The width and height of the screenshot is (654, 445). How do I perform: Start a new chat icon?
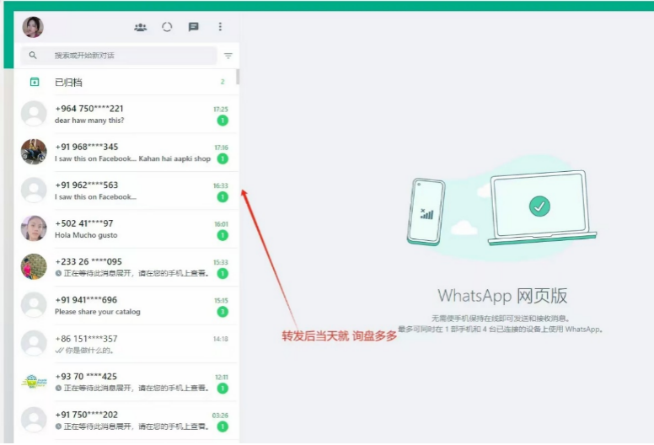194,27
